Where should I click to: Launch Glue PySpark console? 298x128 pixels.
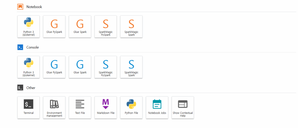(x=54, y=67)
